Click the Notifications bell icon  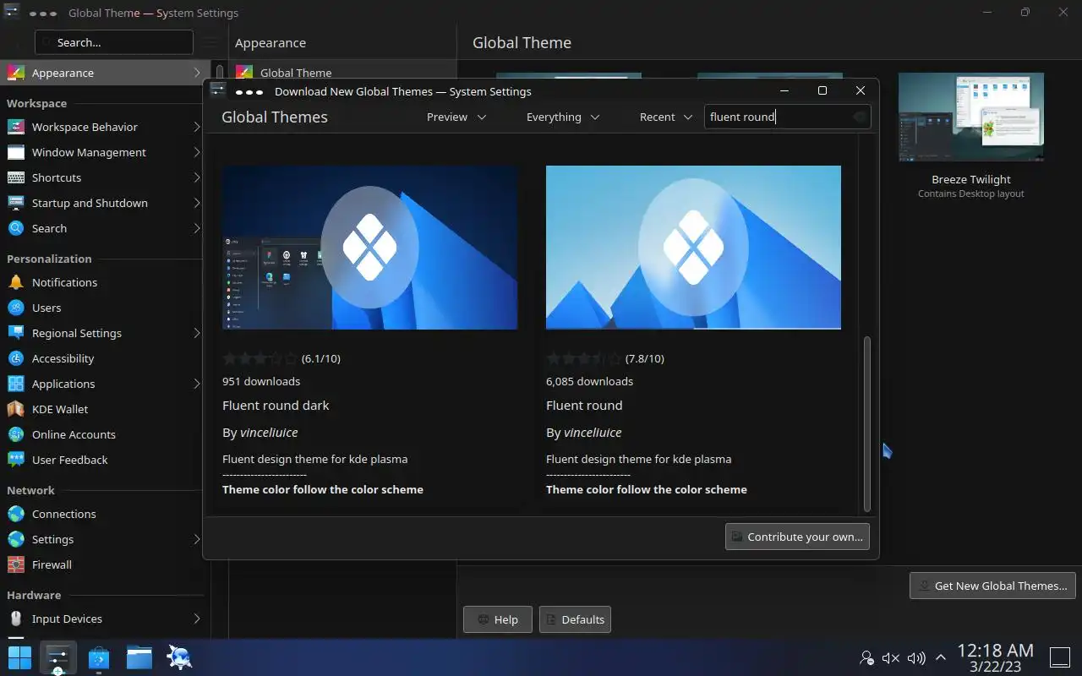pos(16,282)
